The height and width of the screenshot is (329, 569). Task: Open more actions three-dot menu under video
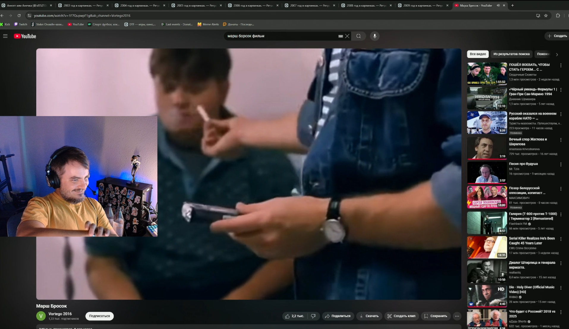(x=457, y=316)
